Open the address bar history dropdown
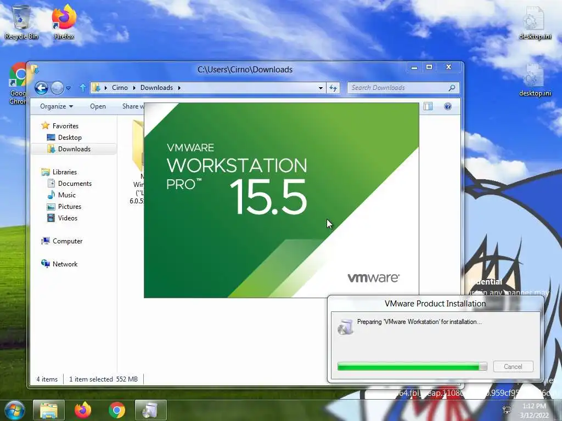This screenshot has width=562, height=421. [321, 88]
